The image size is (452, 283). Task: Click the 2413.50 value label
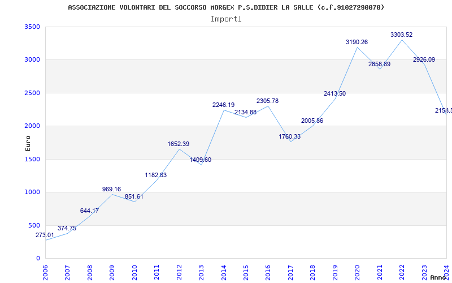[334, 93]
